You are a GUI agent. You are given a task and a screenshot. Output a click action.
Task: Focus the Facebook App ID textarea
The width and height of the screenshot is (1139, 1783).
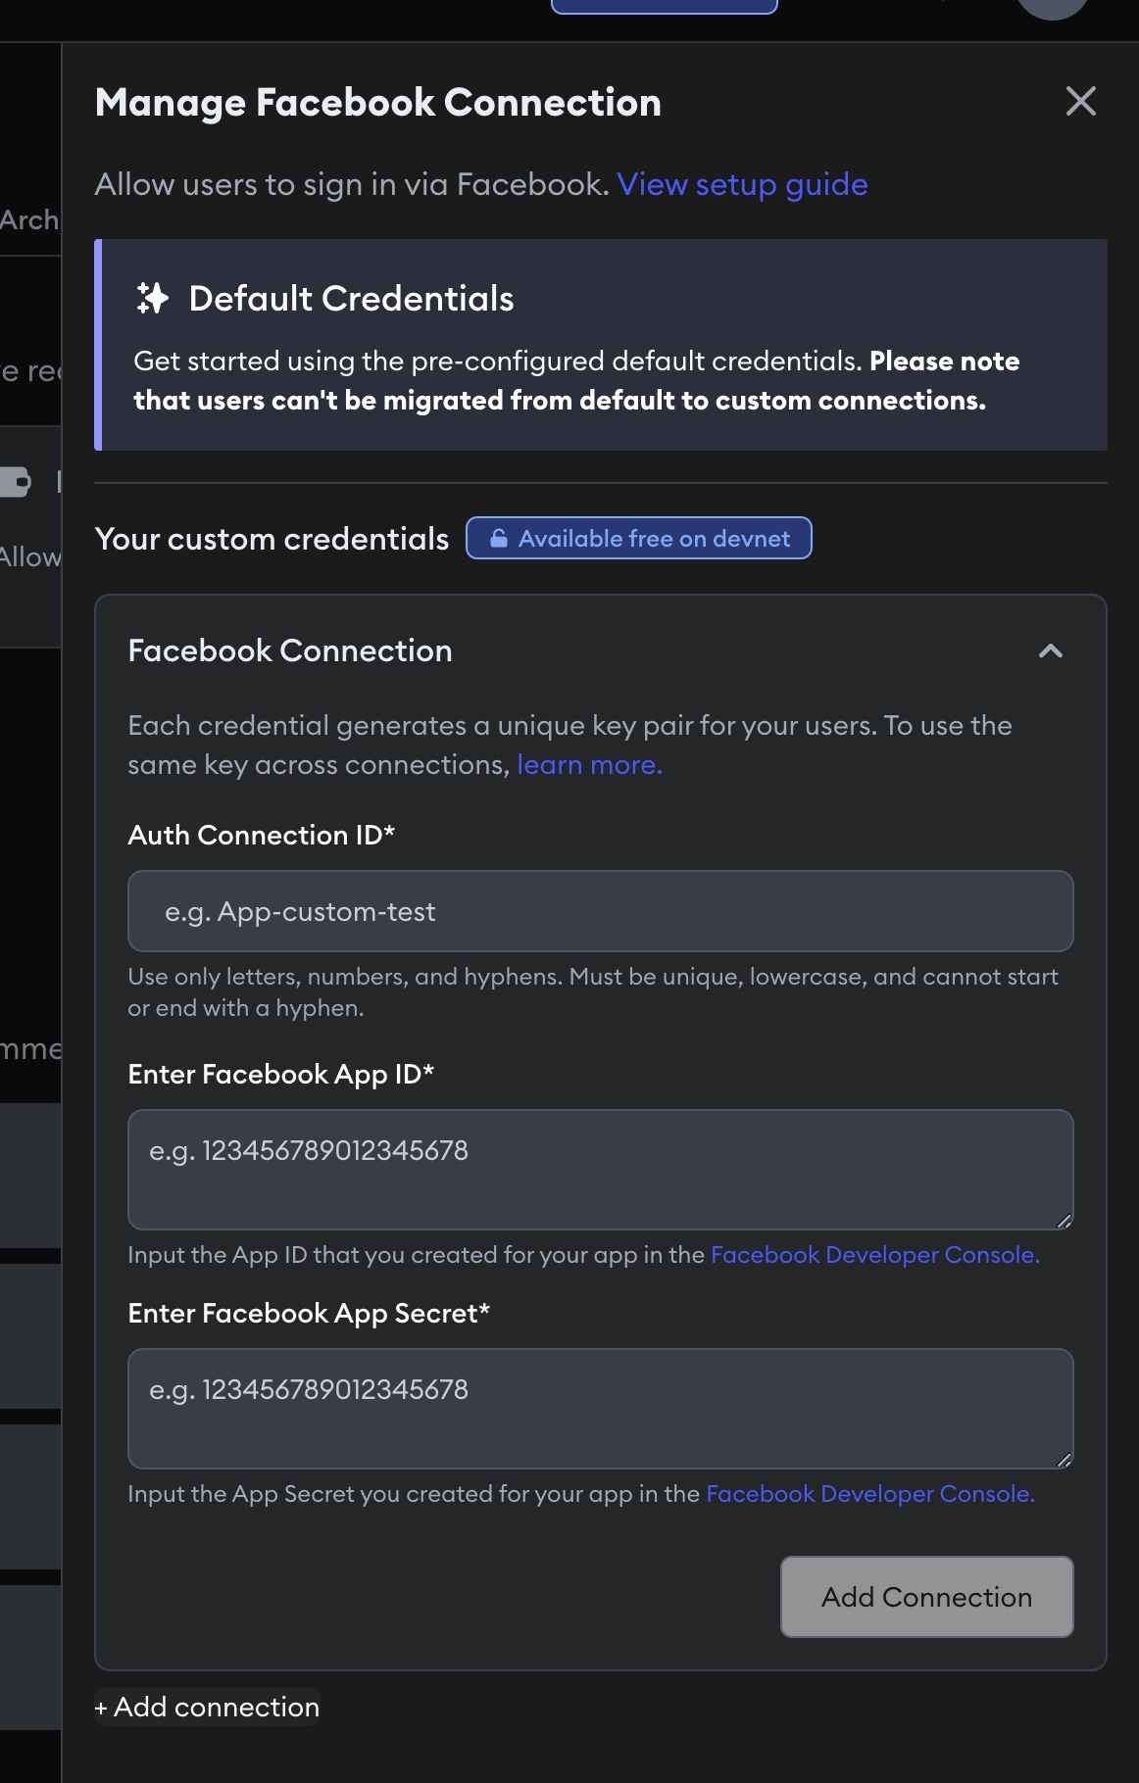[601, 1170]
